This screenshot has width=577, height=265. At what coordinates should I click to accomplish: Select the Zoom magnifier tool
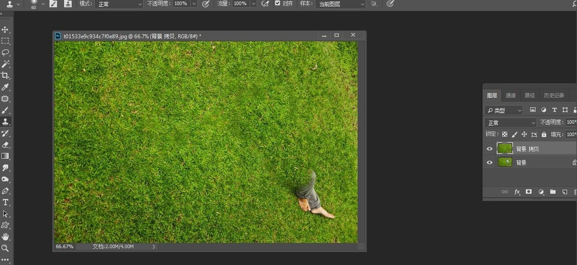pos(5,248)
